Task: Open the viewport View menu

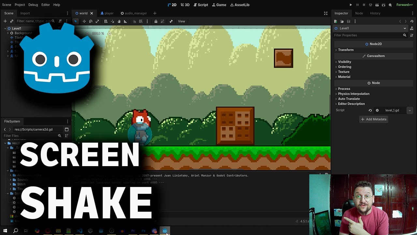Action: [x=181, y=21]
